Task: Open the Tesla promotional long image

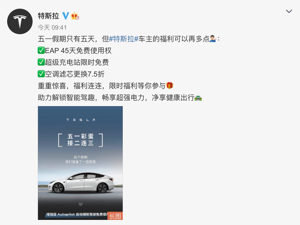Action: (80, 163)
